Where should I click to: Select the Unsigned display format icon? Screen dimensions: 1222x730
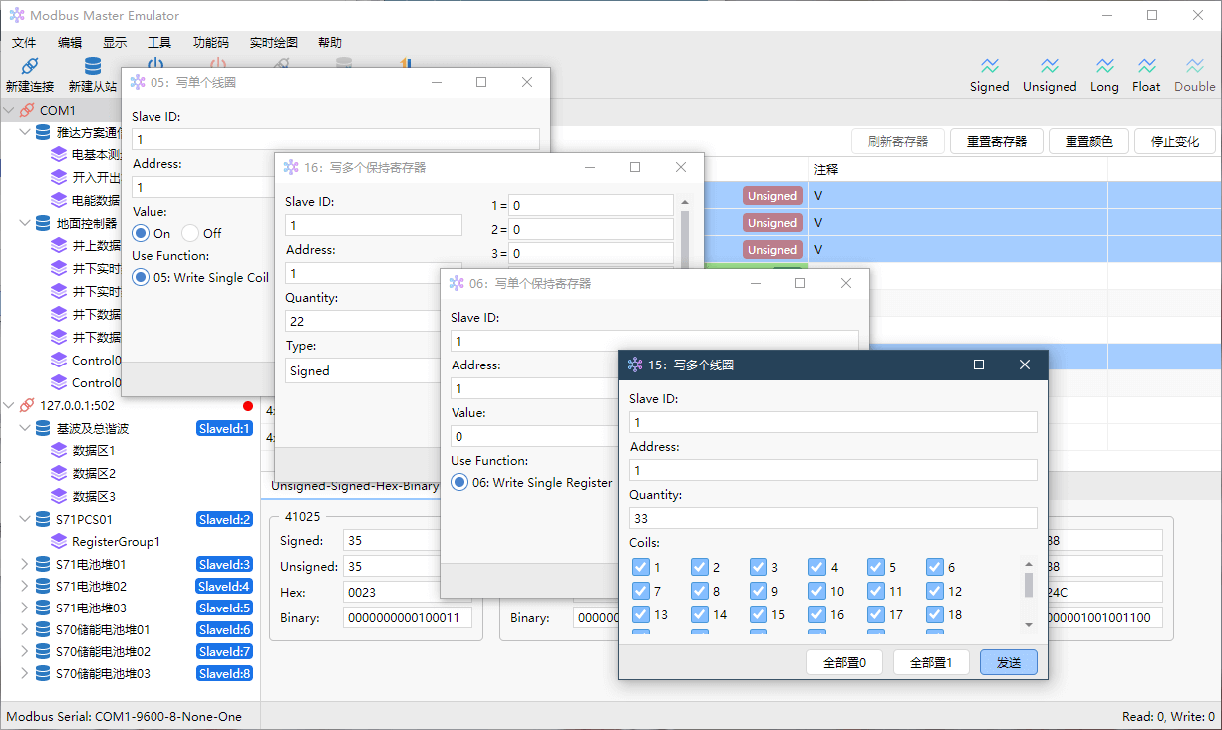coord(1050,66)
